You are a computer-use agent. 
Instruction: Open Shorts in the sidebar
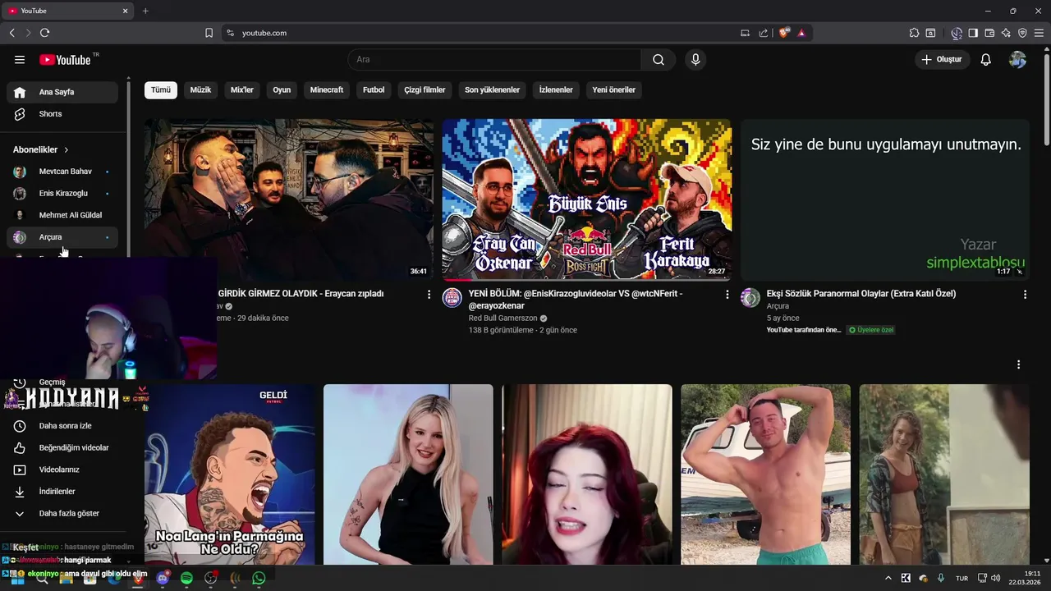click(x=62, y=114)
